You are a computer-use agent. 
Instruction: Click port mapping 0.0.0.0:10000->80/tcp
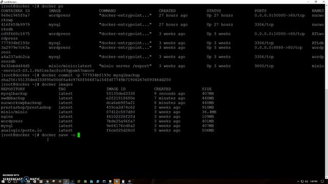[x=279, y=34]
